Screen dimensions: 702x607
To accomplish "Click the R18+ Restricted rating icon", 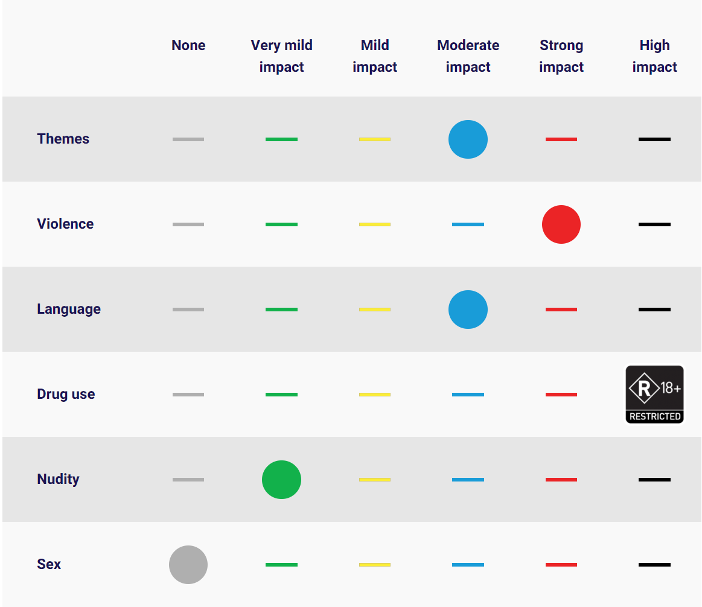I will point(654,394).
